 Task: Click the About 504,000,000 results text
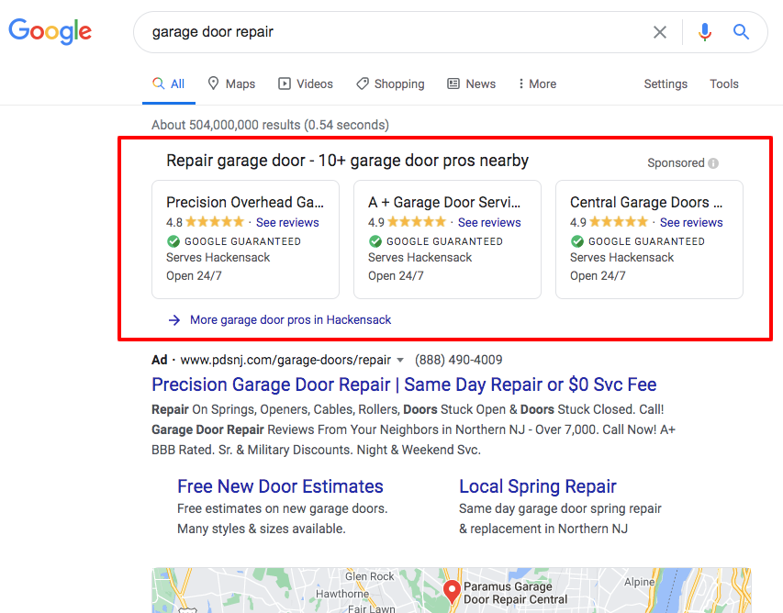click(x=270, y=125)
